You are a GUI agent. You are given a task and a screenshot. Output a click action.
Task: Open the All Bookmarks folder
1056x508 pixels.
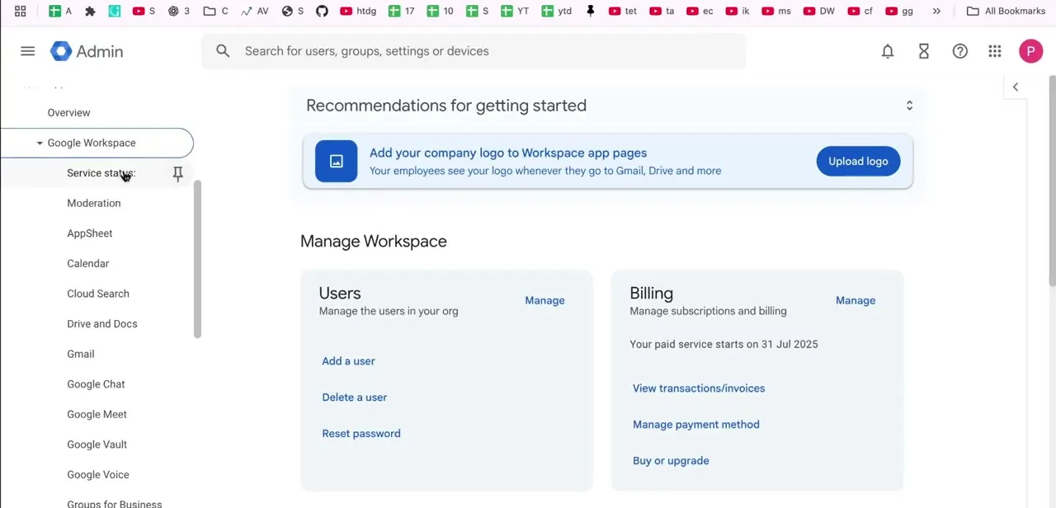[1006, 11]
